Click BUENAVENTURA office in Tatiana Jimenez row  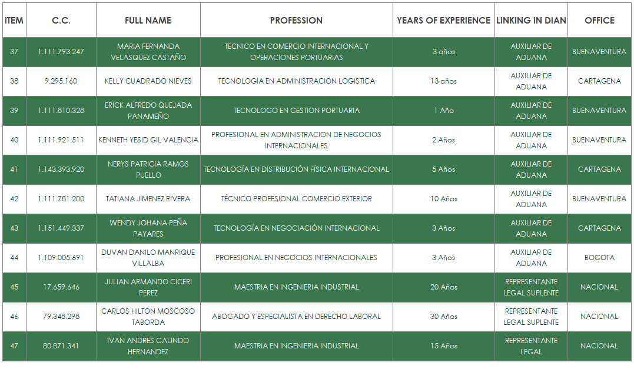pyautogui.click(x=599, y=200)
